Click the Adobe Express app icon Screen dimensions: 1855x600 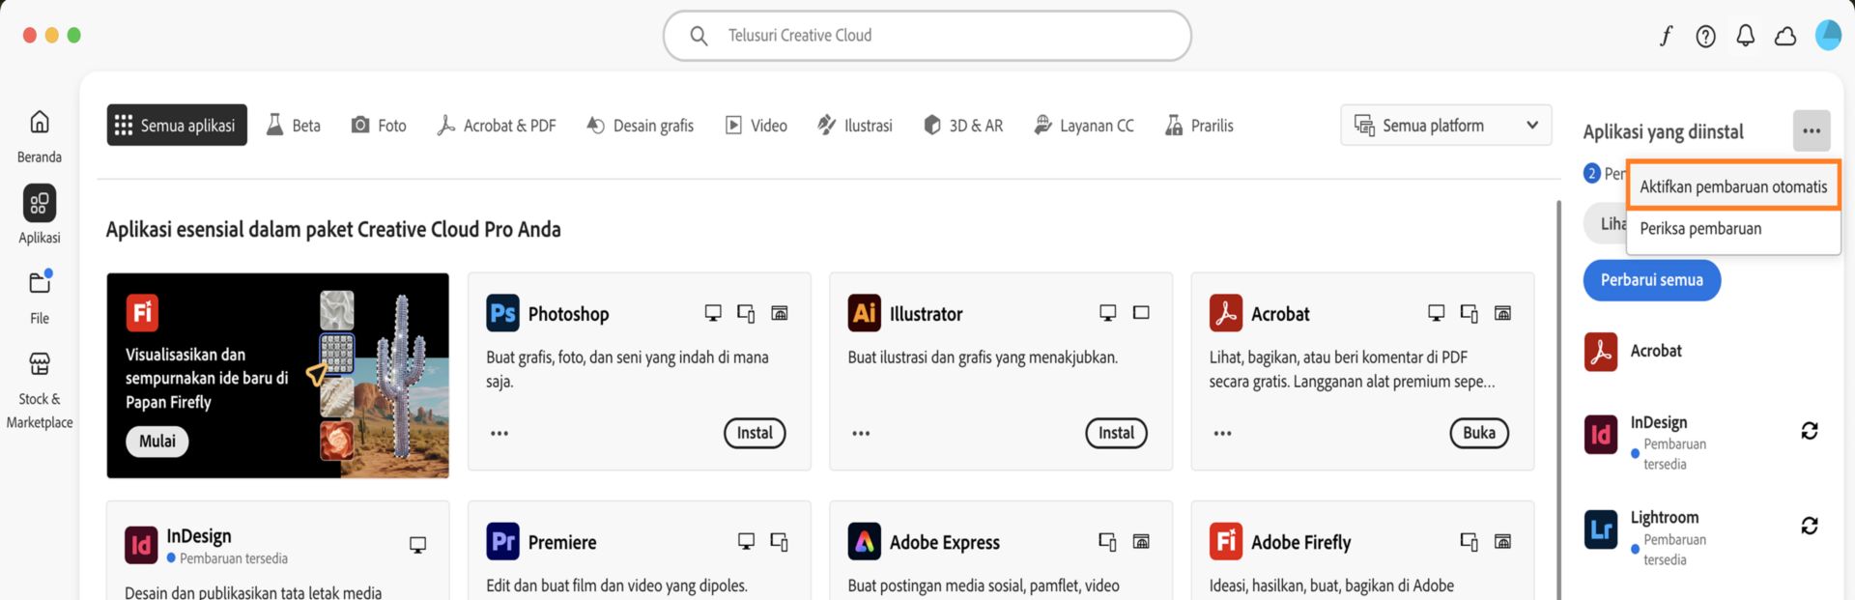pyautogui.click(x=865, y=541)
